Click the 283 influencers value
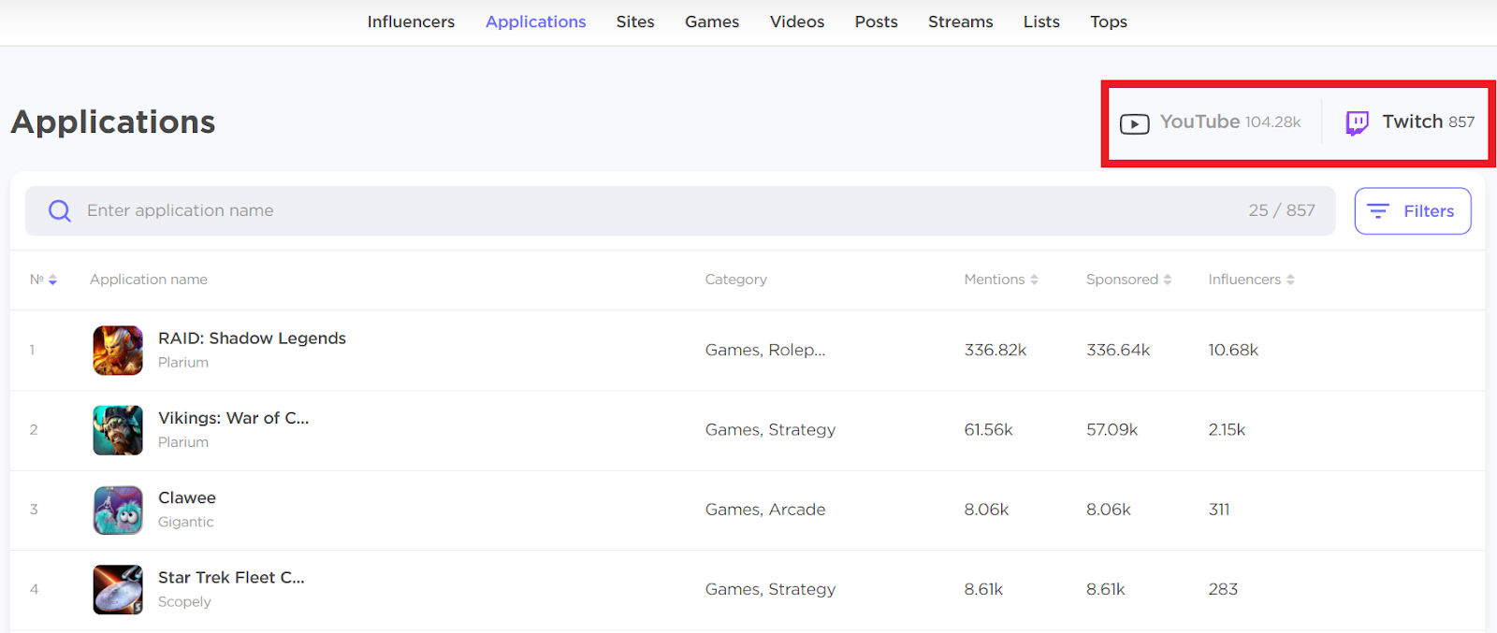1497x633 pixels. coord(1223,590)
